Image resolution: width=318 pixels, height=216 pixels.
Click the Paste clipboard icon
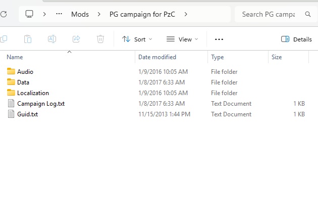tap(28, 39)
